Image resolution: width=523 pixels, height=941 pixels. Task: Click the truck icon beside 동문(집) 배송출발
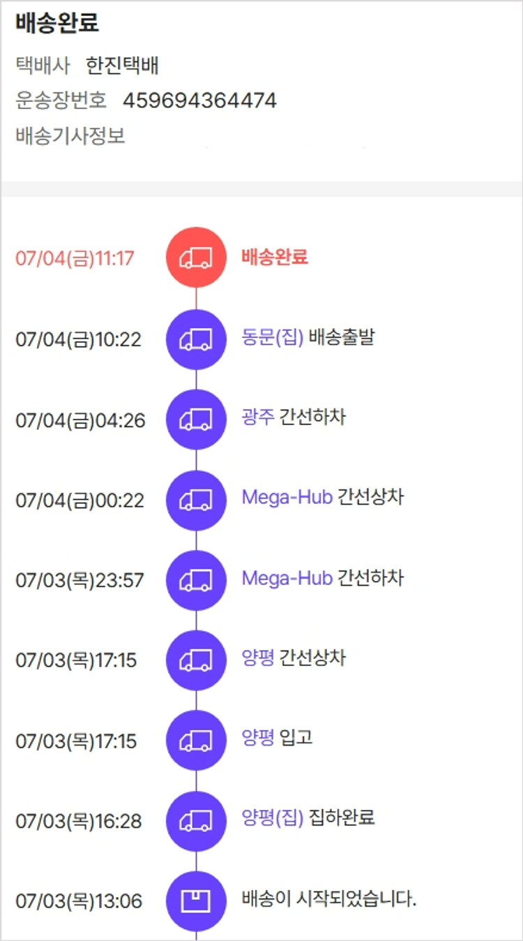[x=196, y=339]
